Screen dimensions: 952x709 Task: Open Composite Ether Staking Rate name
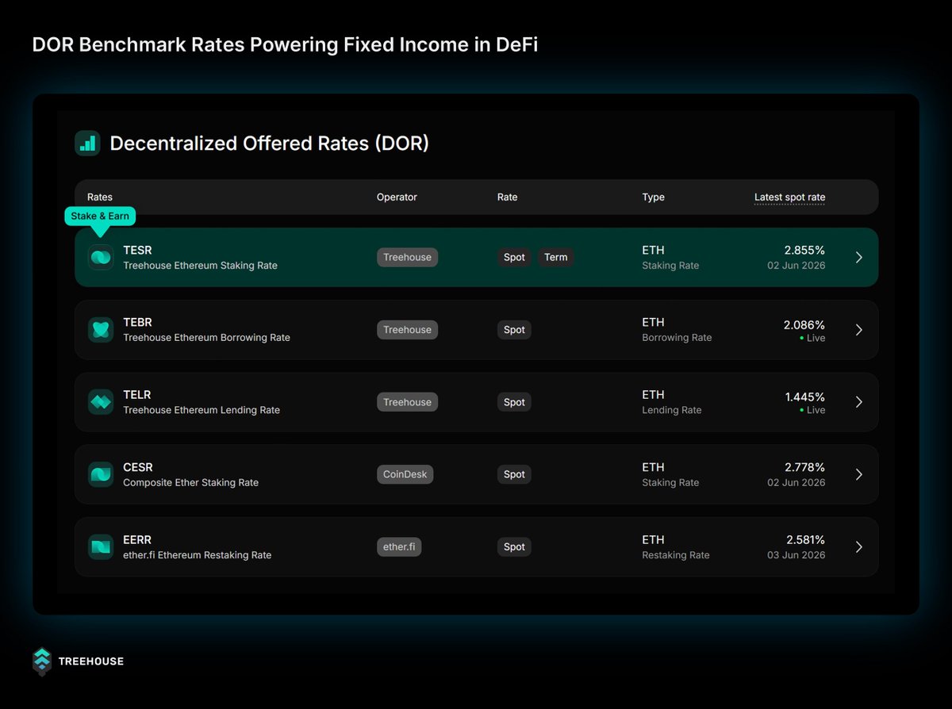190,482
